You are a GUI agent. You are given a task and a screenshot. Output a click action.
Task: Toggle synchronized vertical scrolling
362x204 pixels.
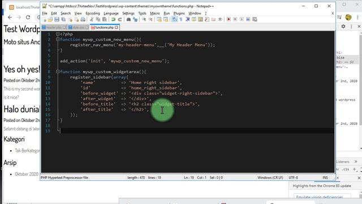[x=159, y=19]
